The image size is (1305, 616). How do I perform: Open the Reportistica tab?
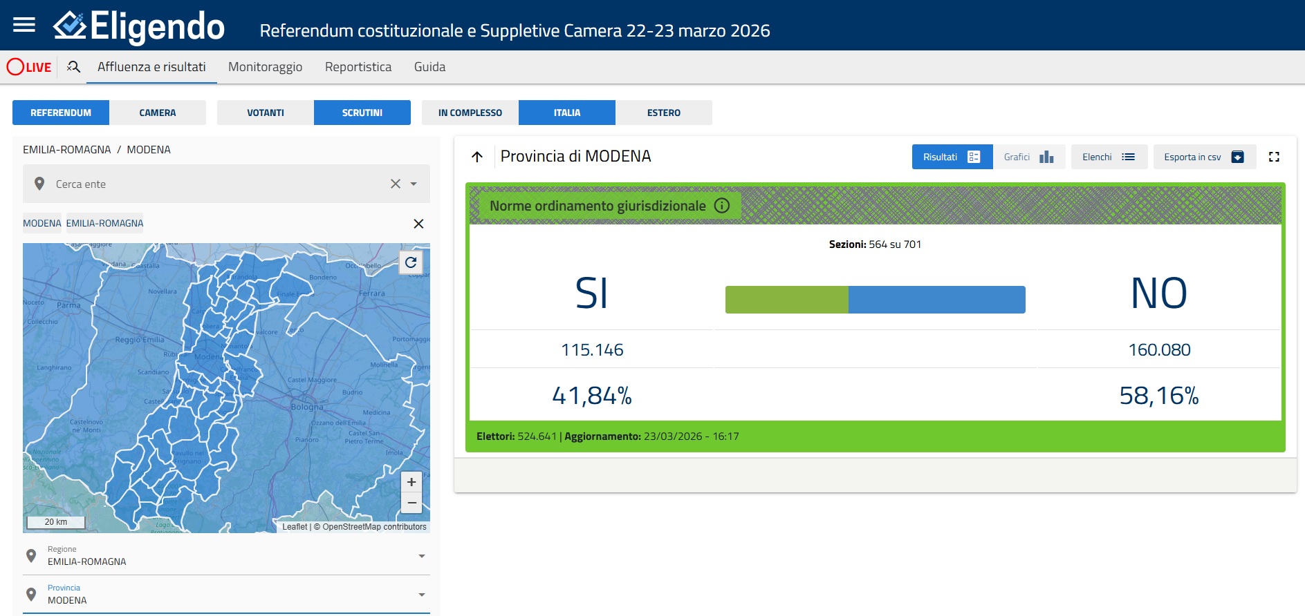pos(358,67)
